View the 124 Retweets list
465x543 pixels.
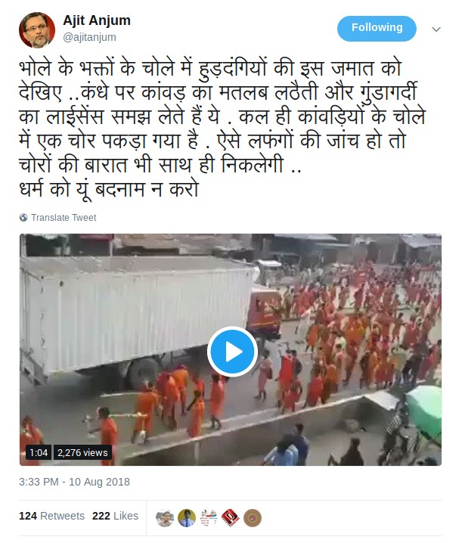(x=51, y=516)
